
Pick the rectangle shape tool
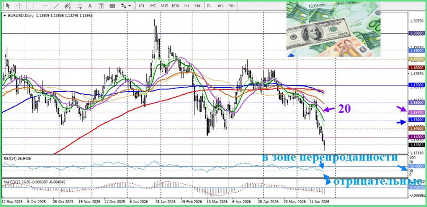[x=112, y=5]
